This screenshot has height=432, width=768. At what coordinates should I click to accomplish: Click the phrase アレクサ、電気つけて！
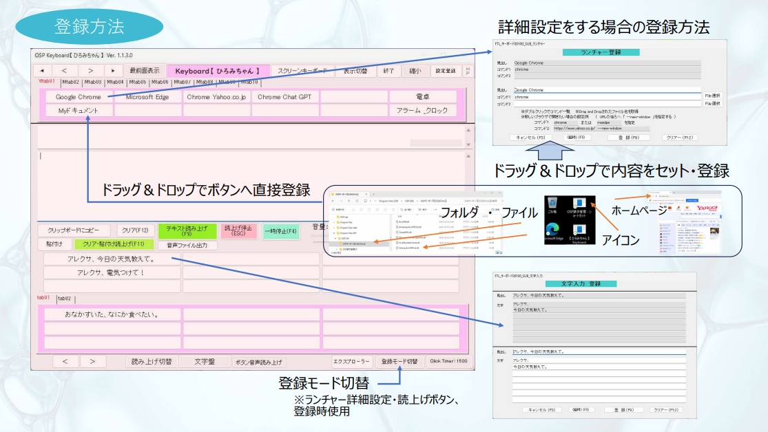(x=112, y=272)
